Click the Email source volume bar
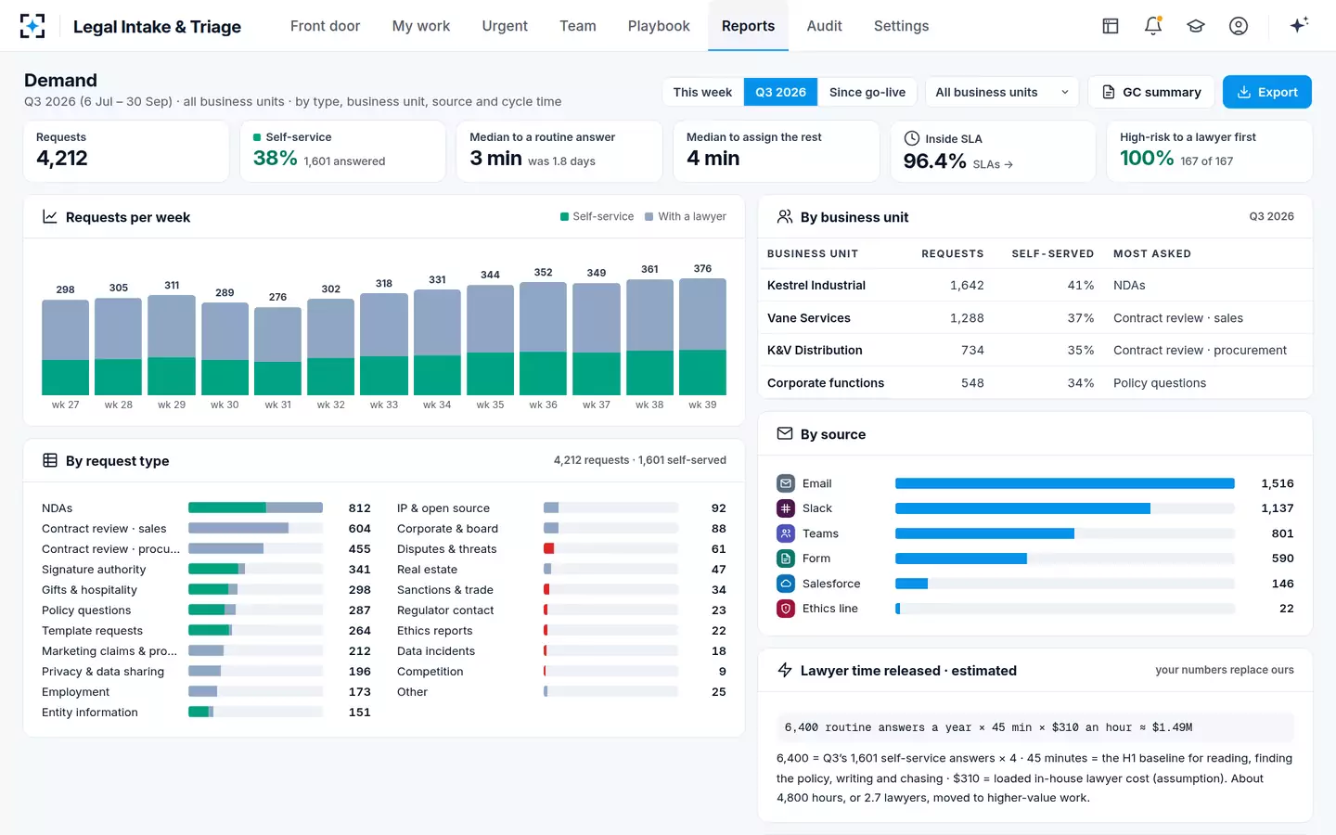Image resolution: width=1336 pixels, height=835 pixels. (1065, 483)
